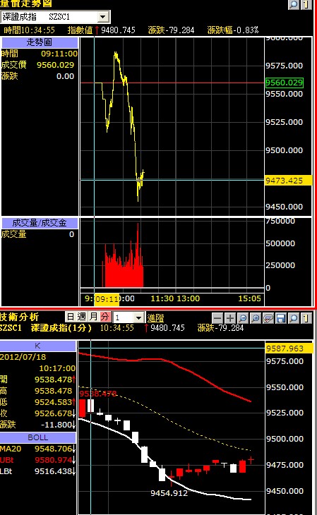Click the search magnifier in 技術分析 toolbar
Image resolution: width=317 pixels, height=515 pixels.
pyautogui.click(x=293, y=318)
